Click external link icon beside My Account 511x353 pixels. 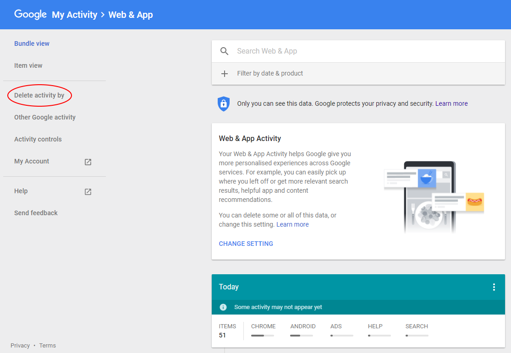(88, 162)
